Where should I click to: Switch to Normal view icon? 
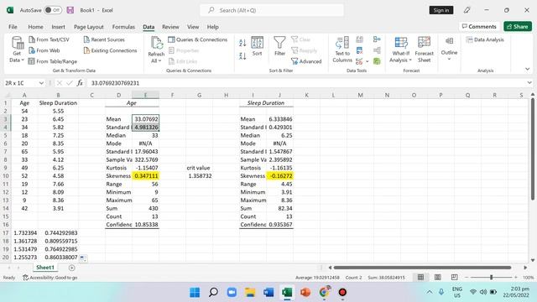click(420, 277)
